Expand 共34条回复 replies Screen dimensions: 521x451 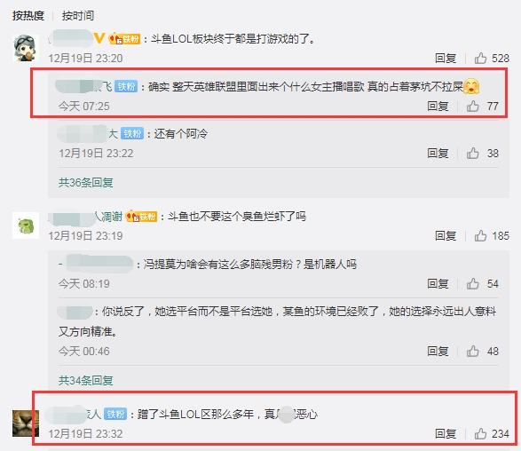86,380
